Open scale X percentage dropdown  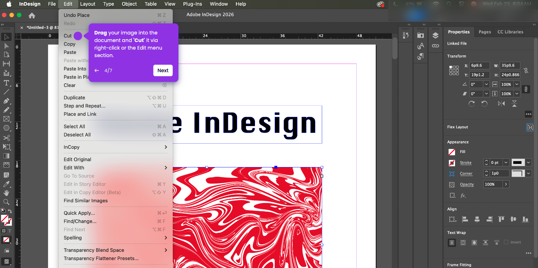517,84
